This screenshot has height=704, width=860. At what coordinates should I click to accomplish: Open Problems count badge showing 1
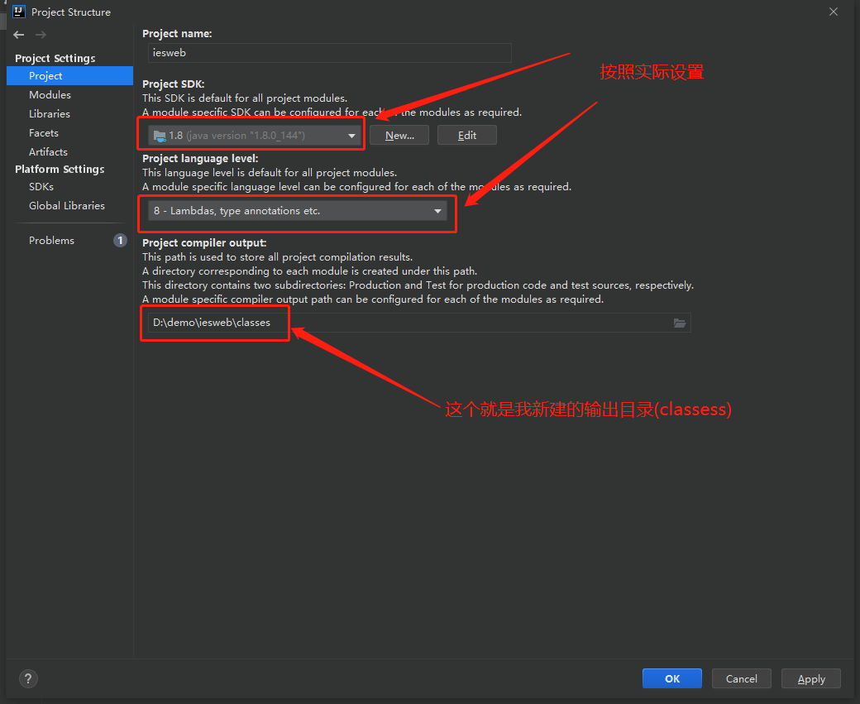coord(120,241)
